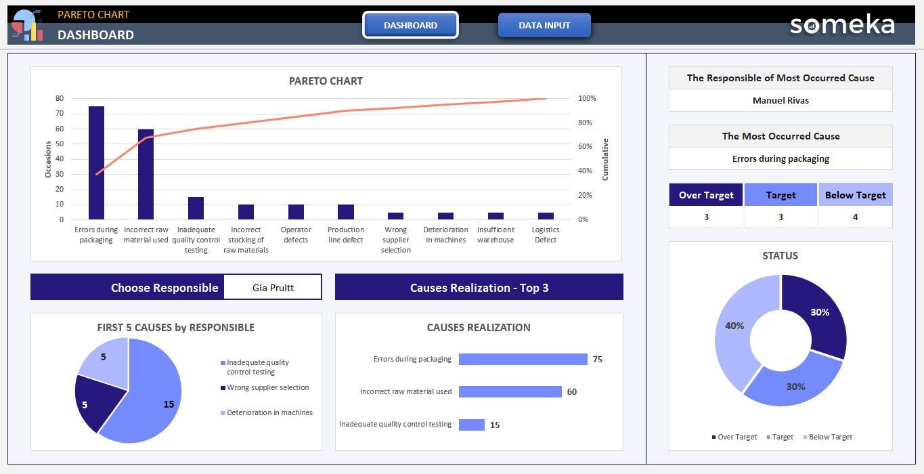The height and width of the screenshot is (474, 924).
Task: Click the Inadequate quality control testing legend marker
Action: pyautogui.click(x=223, y=363)
